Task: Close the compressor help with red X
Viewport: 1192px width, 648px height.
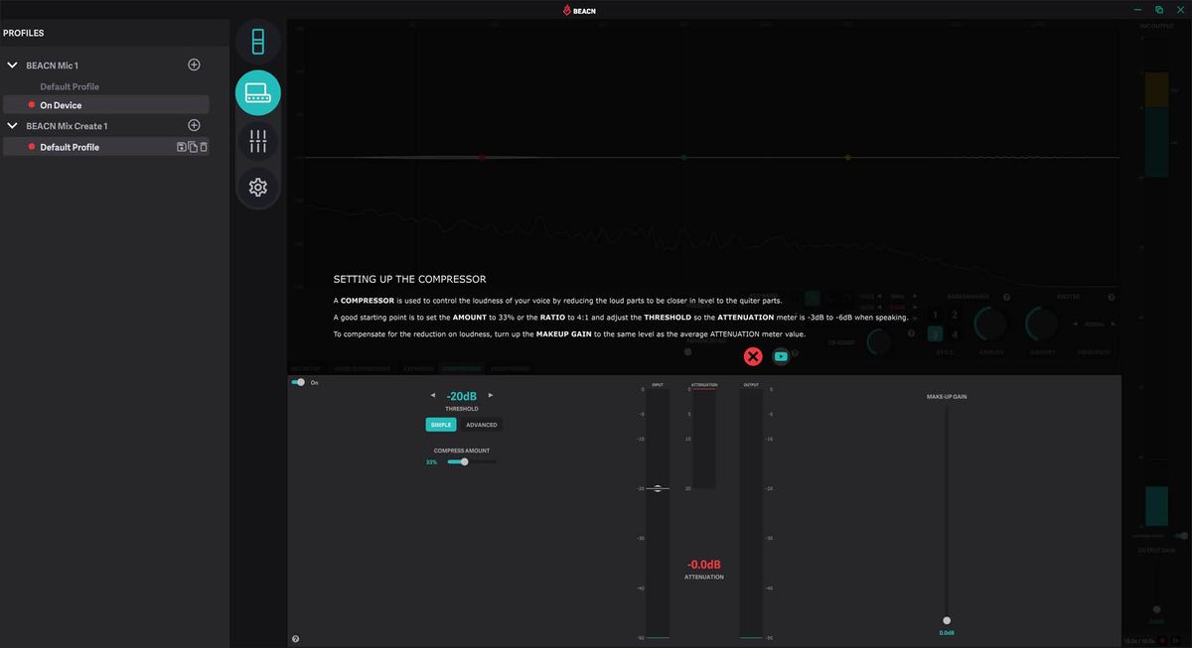Action: 753,356
